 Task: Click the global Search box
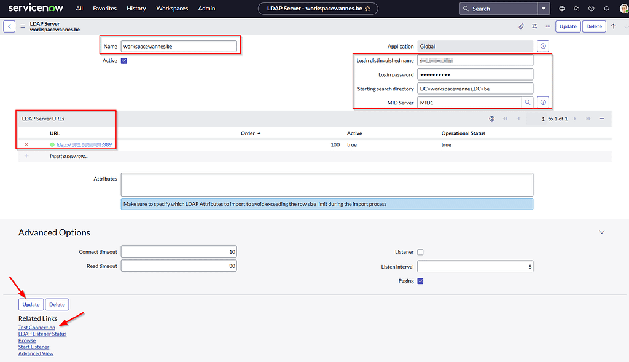tap(499, 9)
